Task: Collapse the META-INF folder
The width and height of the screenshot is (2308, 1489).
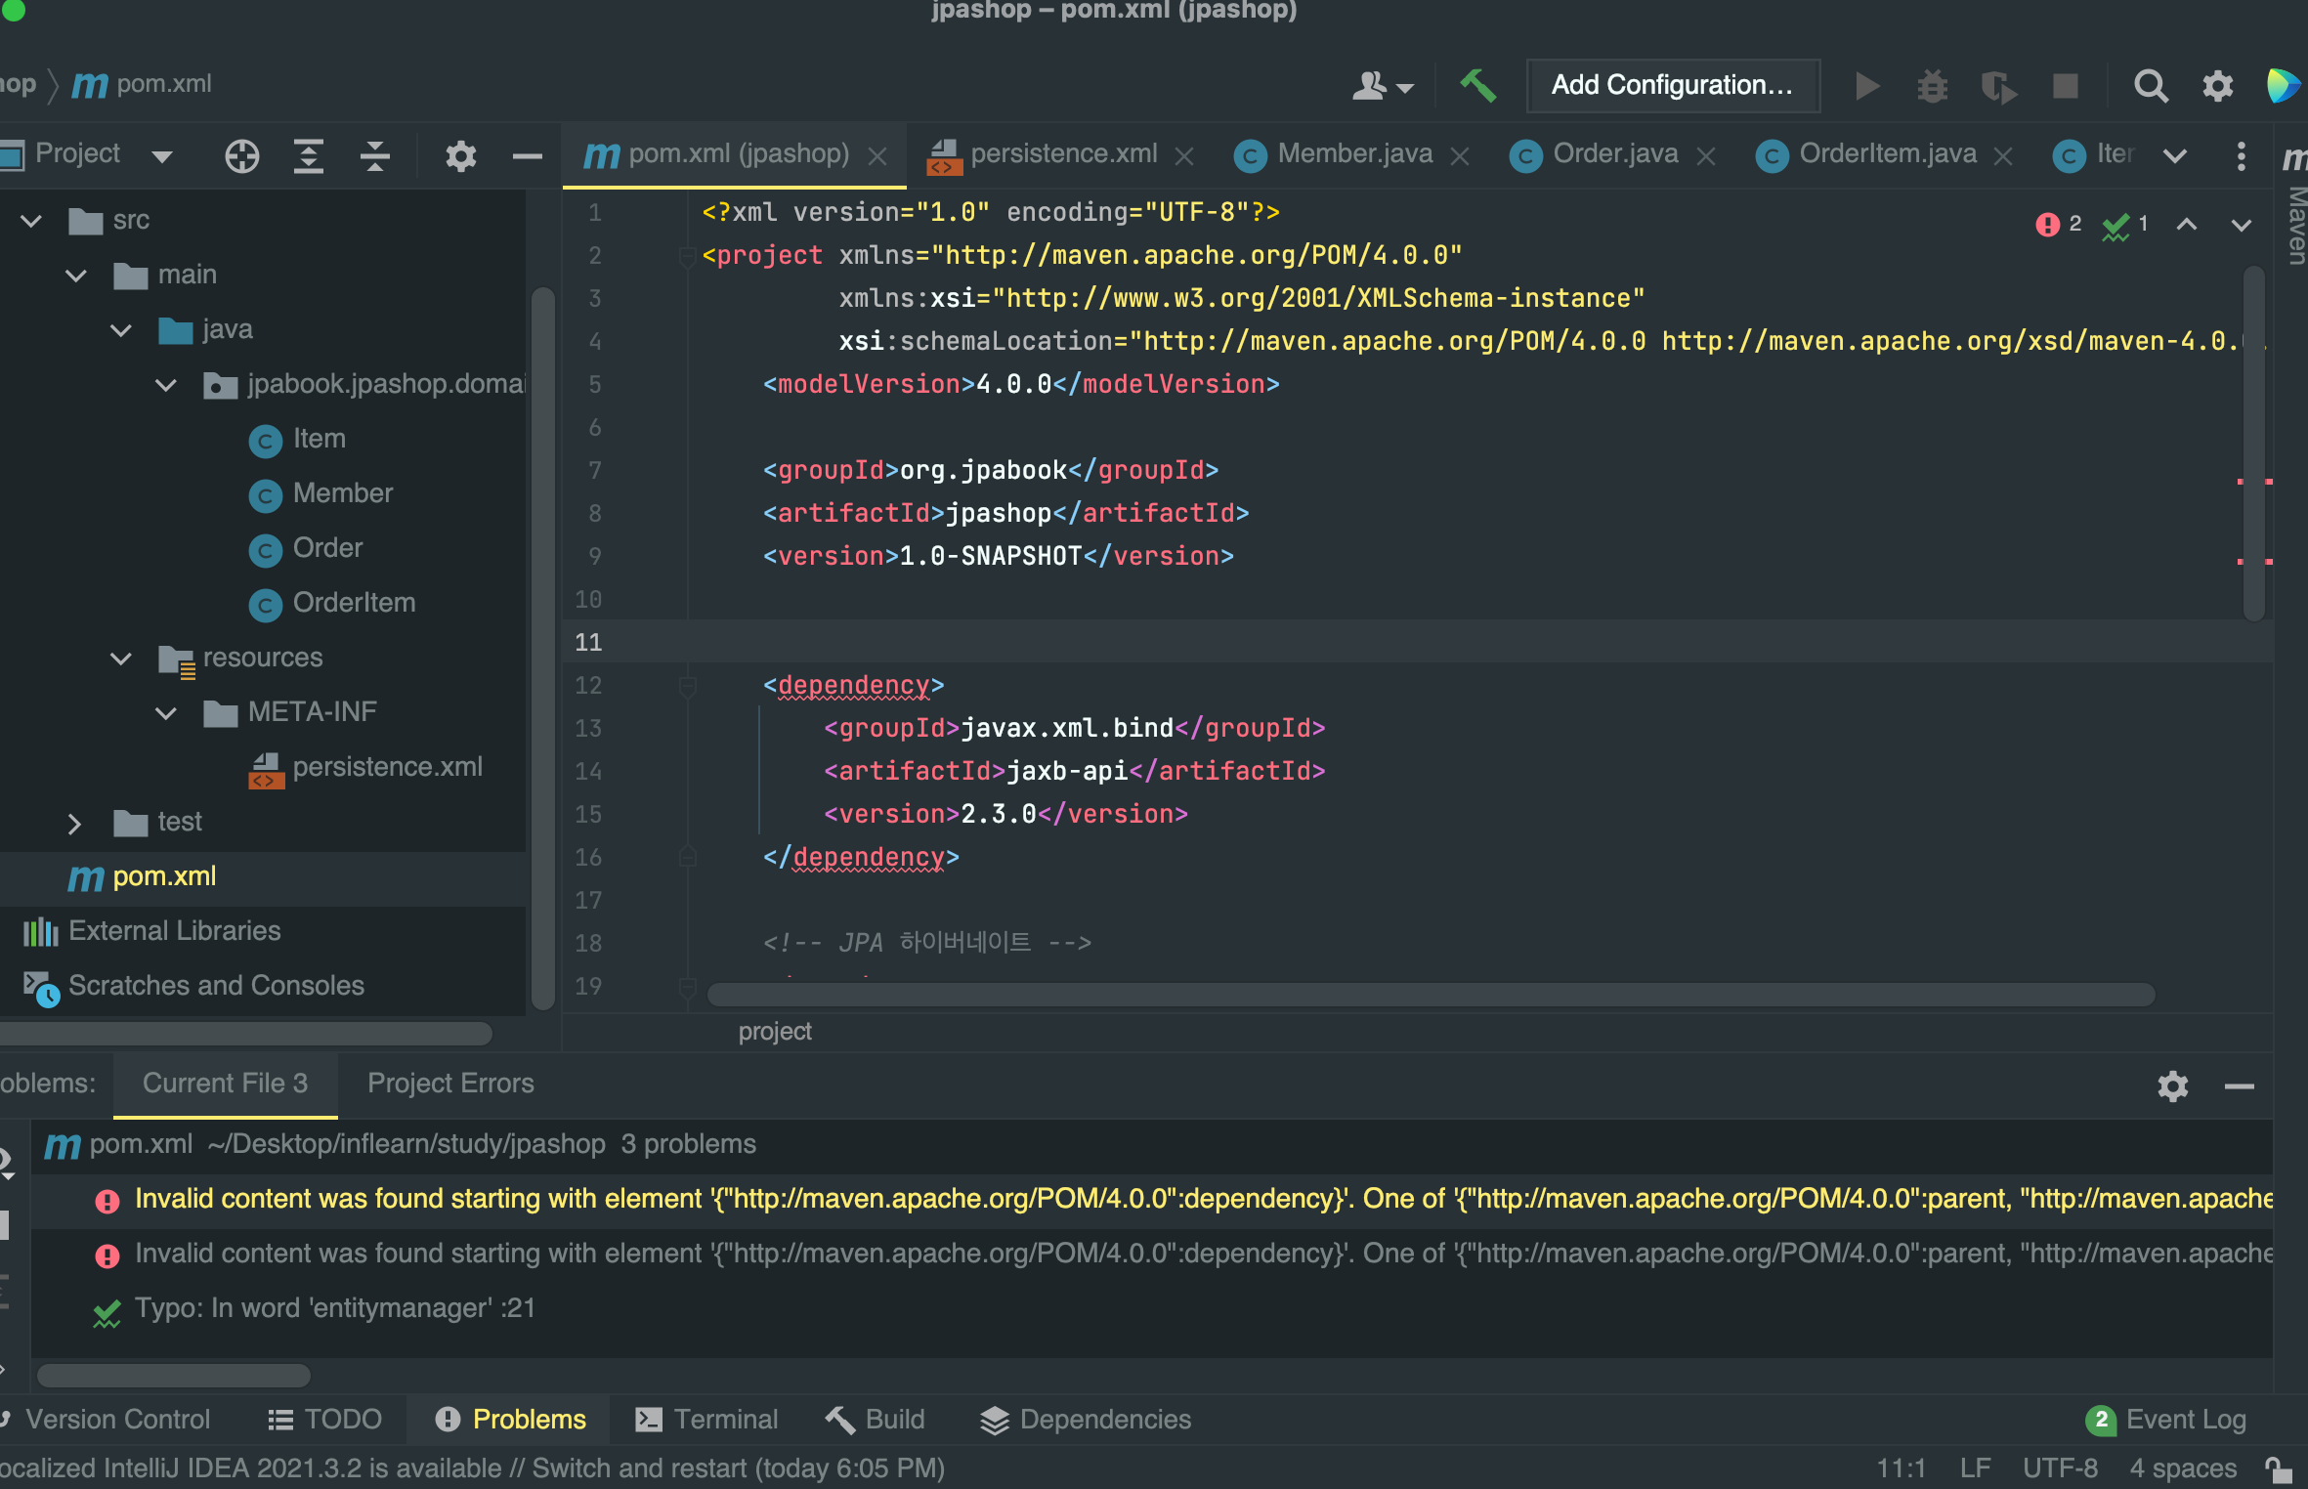Action: click(x=166, y=713)
